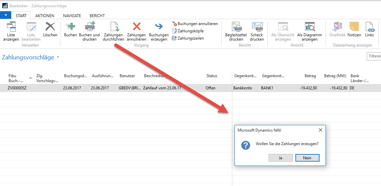Click the Betrag (MW) column header
Screen dimensions: 381x186
[x=335, y=76]
